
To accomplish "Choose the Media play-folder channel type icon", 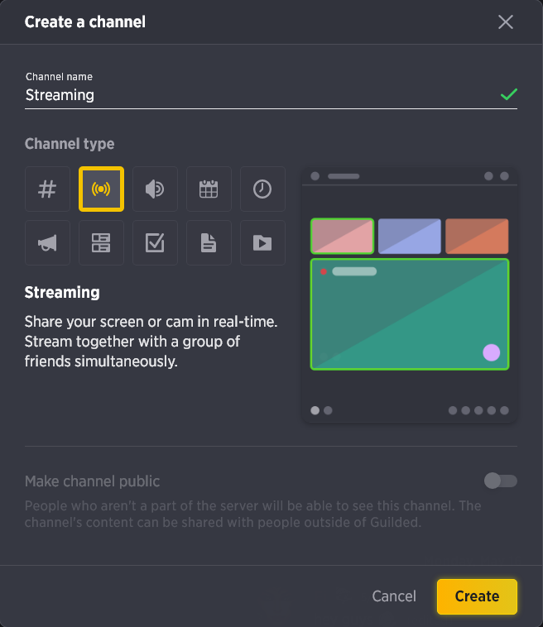I will (x=262, y=242).
